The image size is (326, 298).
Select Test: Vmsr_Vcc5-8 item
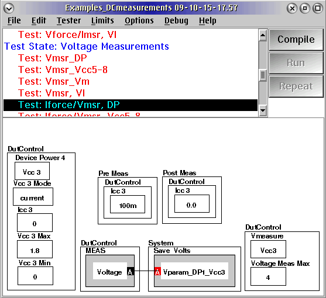click(x=63, y=70)
